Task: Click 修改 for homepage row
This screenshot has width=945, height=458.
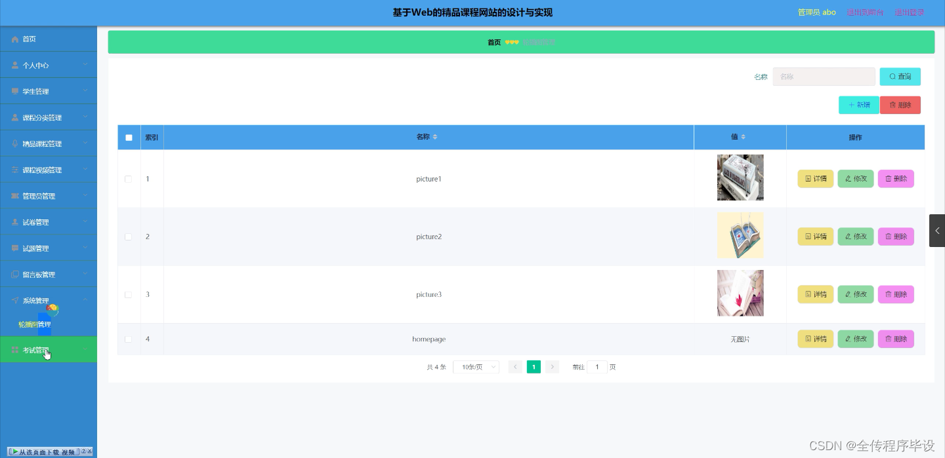Action: pos(856,339)
